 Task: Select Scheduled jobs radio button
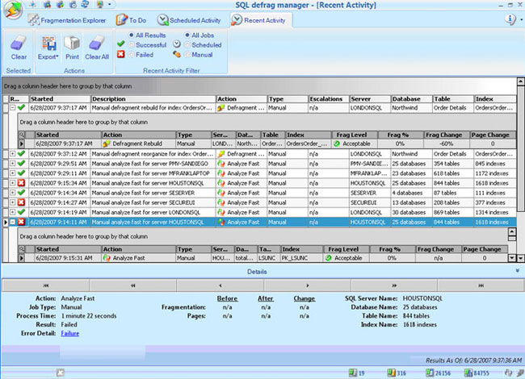point(187,44)
